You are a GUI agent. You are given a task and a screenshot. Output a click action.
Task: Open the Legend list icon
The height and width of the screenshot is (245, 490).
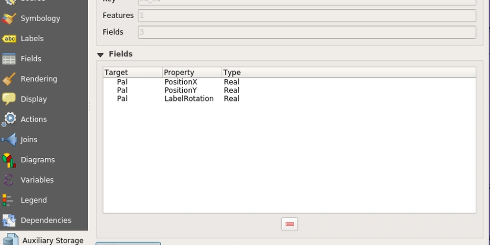tap(7, 200)
